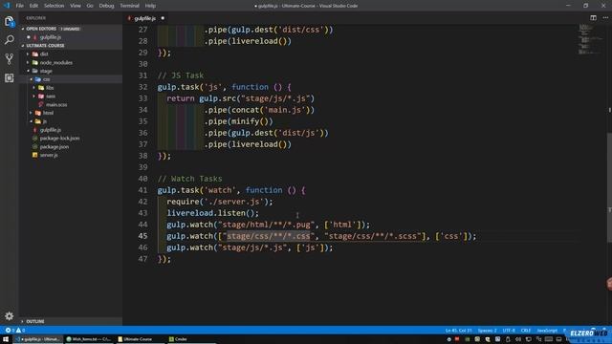
Task: Click the errors count icon in status bar
Action: click(x=8, y=331)
